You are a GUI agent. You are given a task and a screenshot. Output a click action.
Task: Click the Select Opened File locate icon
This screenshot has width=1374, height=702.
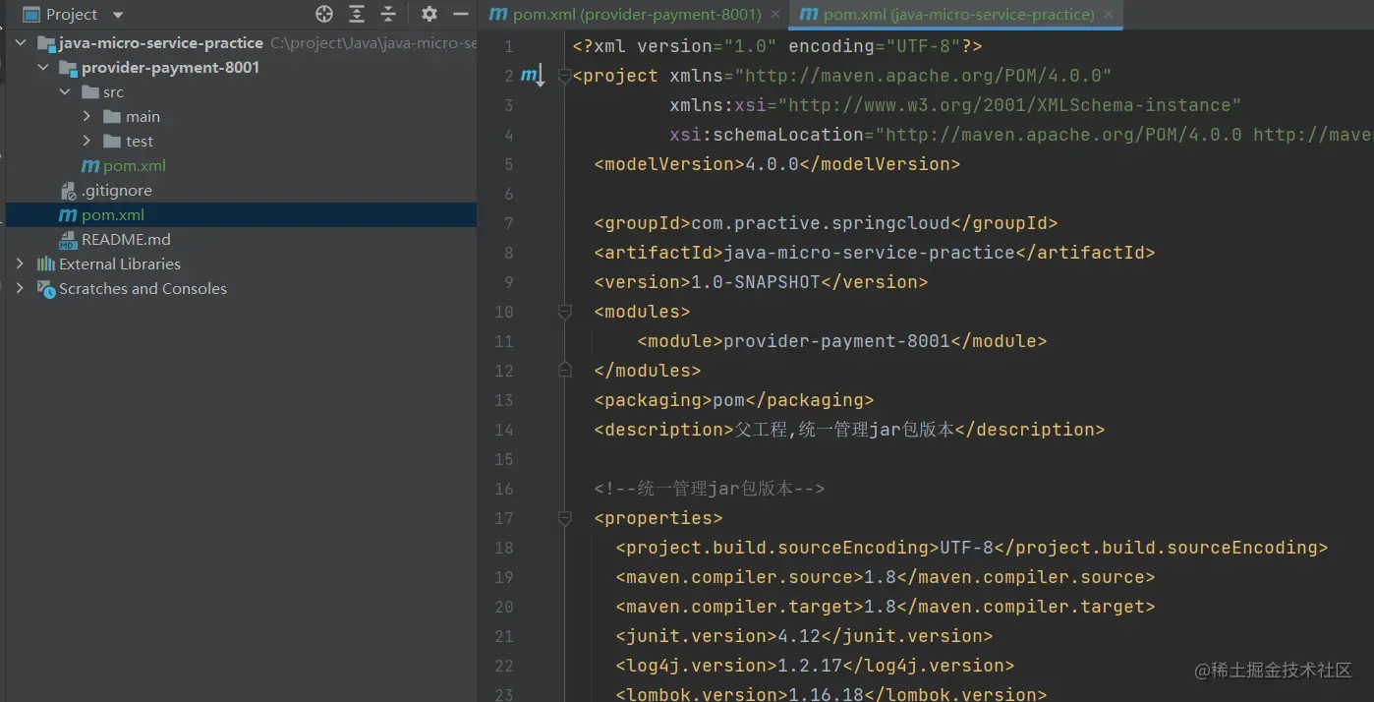click(324, 14)
